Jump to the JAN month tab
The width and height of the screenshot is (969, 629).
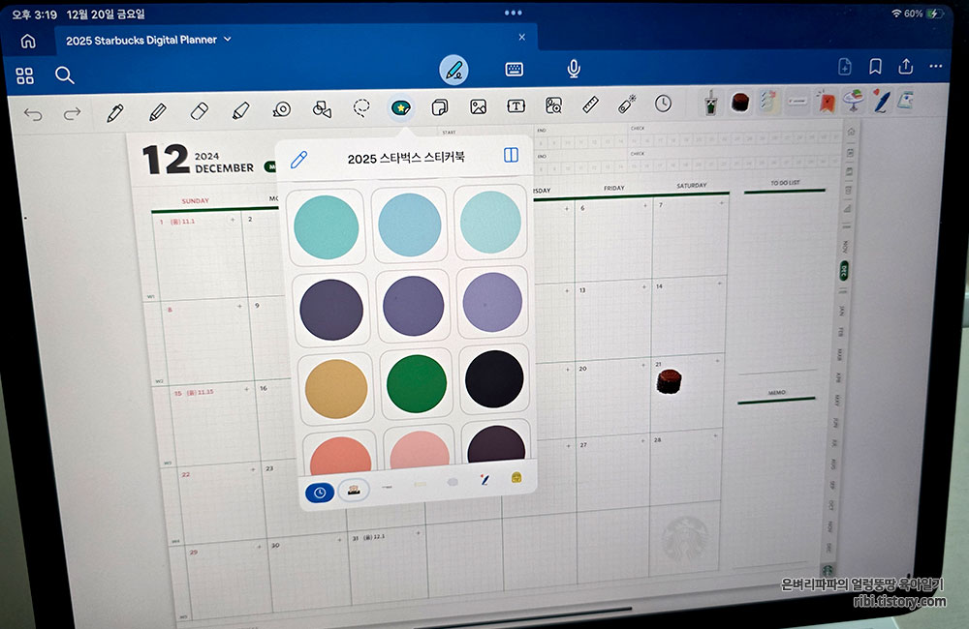click(840, 310)
